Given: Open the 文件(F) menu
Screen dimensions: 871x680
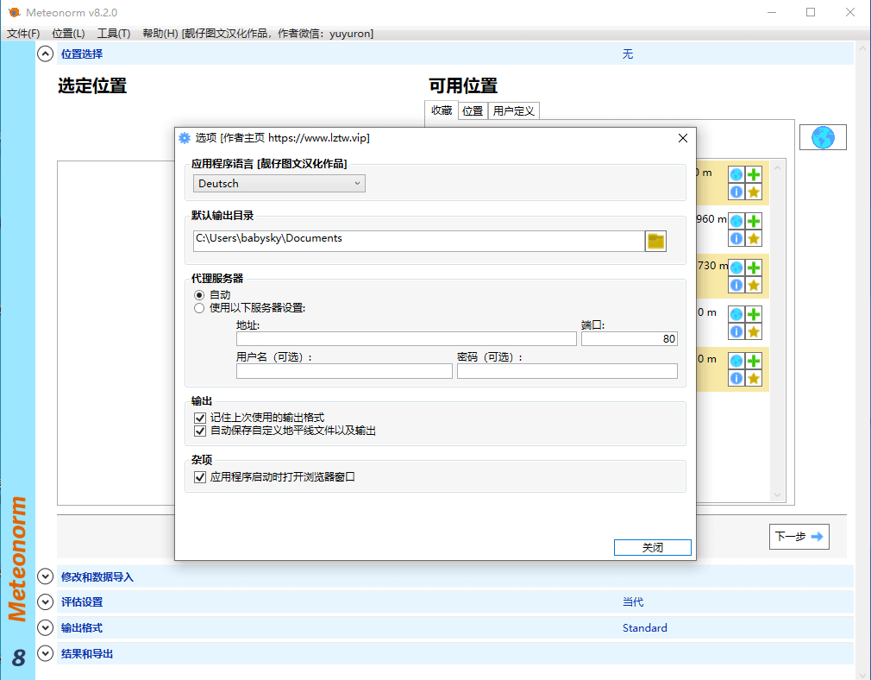Looking at the screenshot, I should 23,34.
